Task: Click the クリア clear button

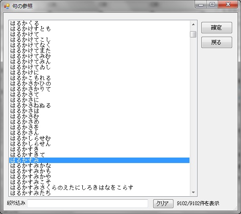Action: click(163, 203)
